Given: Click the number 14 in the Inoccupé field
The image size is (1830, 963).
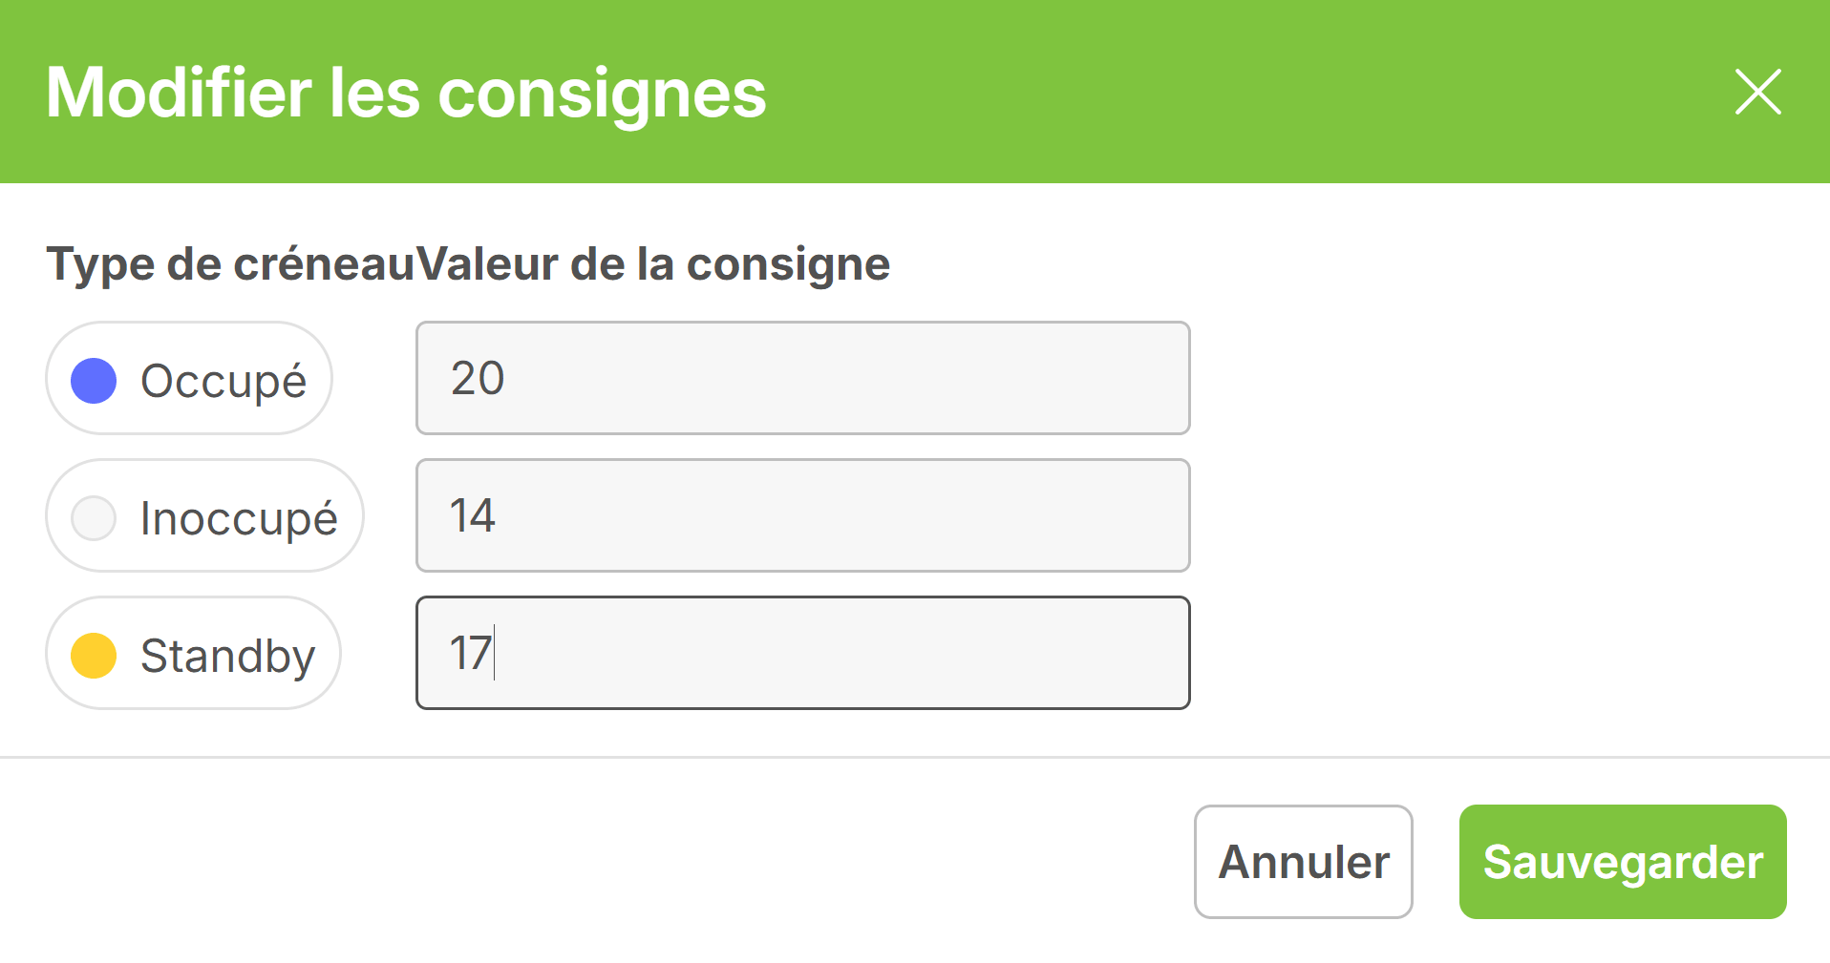Looking at the screenshot, I should [473, 515].
